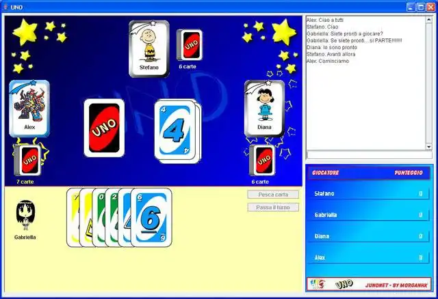Click the Passa il turno button
This screenshot has width=438, height=299.
273,208
